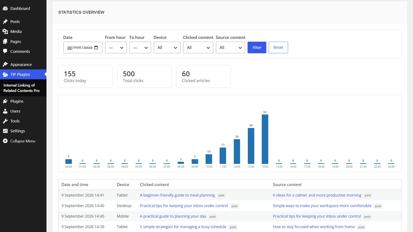413x232 pixels.
Task: Click the Tools wrench icon
Action: click(5, 121)
